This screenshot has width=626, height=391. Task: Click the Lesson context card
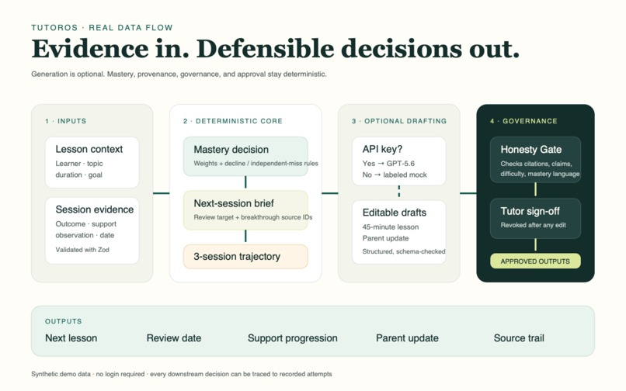pyautogui.click(x=92, y=162)
